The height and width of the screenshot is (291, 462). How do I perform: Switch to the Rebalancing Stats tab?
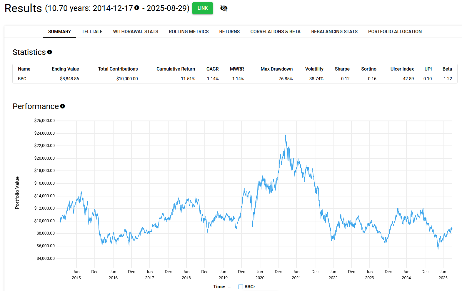pos(334,31)
